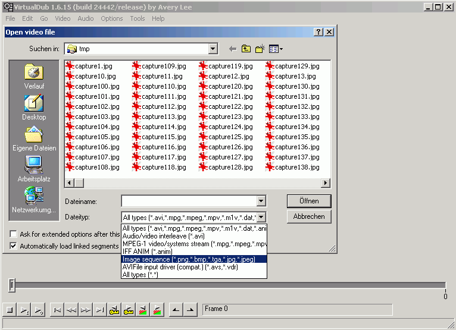456x330 pixels.
Task: Select the file capture100.jpg
Action: click(x=92, y=87)
